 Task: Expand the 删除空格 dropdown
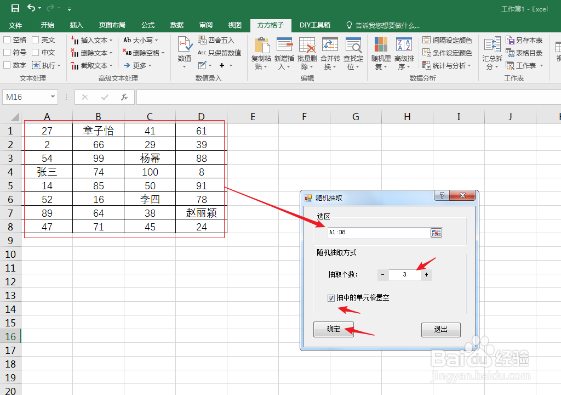tap(163, 53)
